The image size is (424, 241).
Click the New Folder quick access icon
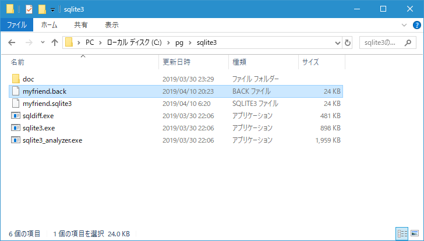42,9
